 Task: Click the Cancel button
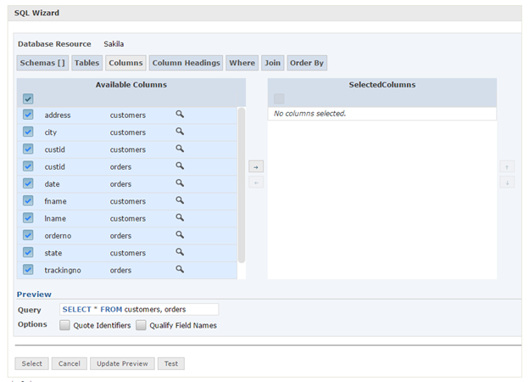point(70,364)
